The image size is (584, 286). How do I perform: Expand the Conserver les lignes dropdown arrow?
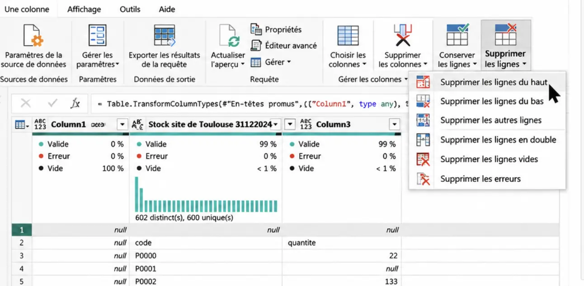tap(475, 65)
